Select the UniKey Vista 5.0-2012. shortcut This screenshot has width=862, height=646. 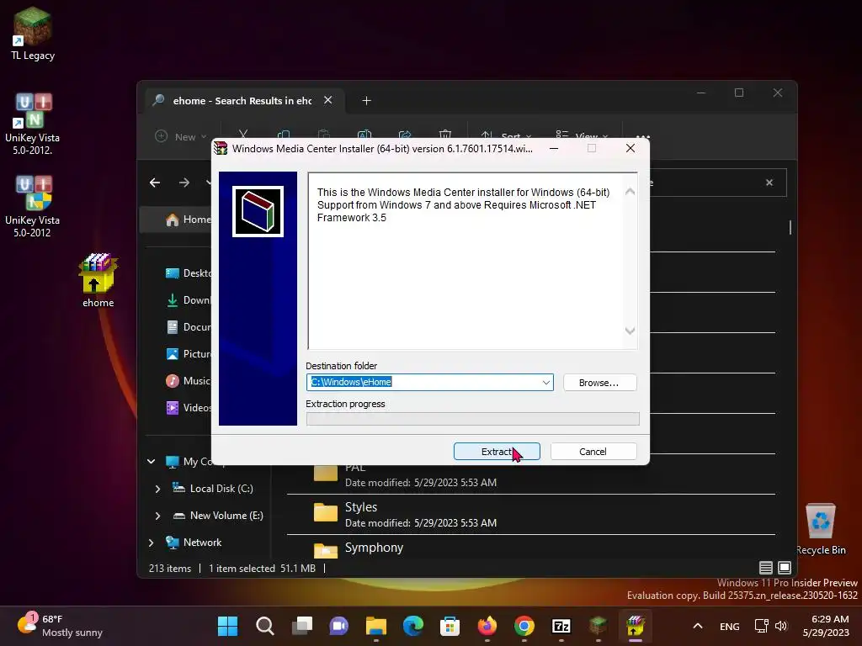coord(33,124)
